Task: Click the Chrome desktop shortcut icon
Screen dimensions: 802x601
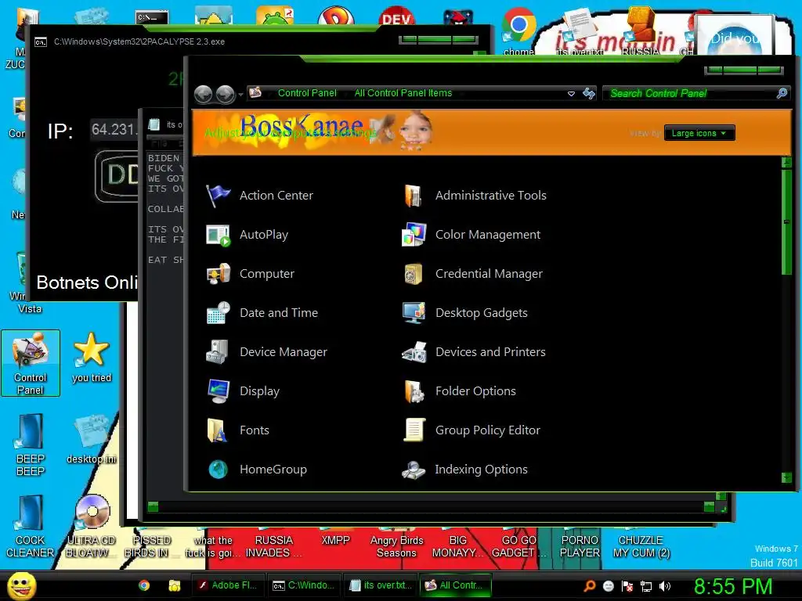Action: pos(518,24)
